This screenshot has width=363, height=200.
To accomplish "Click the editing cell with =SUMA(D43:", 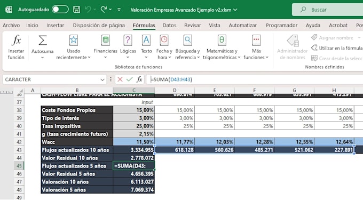I will (x=134, y=166).
